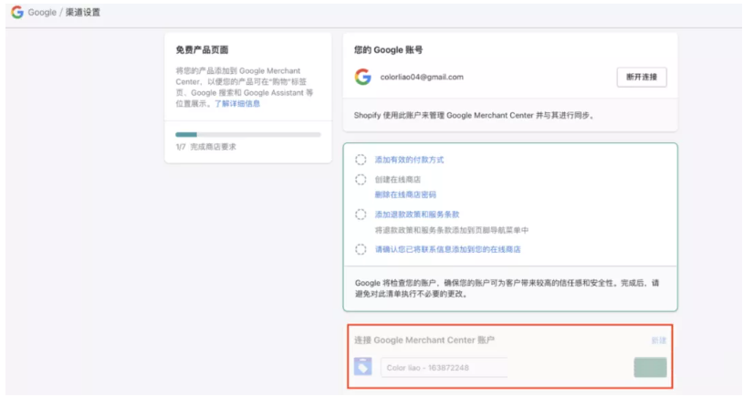743x397 pixels.
Task: Click the Shopify 使用此账户来管理 sentence
Action: tap(474, 115)
